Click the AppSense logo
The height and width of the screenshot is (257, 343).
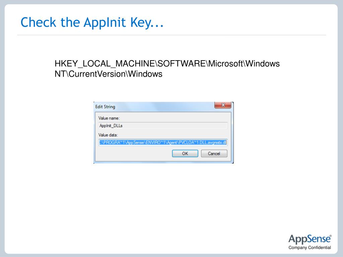tap(310, 239)
